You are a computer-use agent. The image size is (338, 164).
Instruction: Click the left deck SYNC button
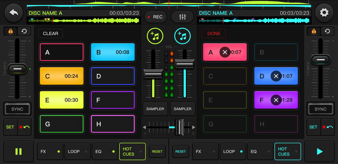coord(17,109)
